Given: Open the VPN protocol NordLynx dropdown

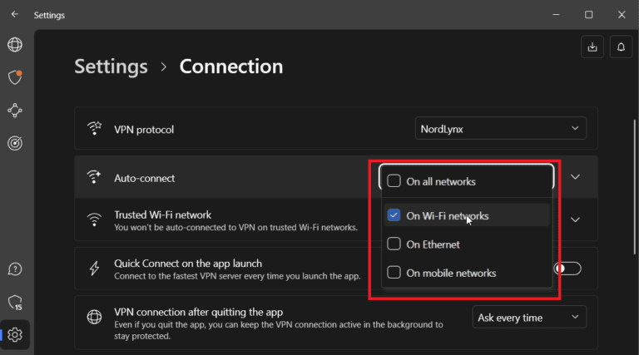Looking at the screenshot, I should 500,128.
